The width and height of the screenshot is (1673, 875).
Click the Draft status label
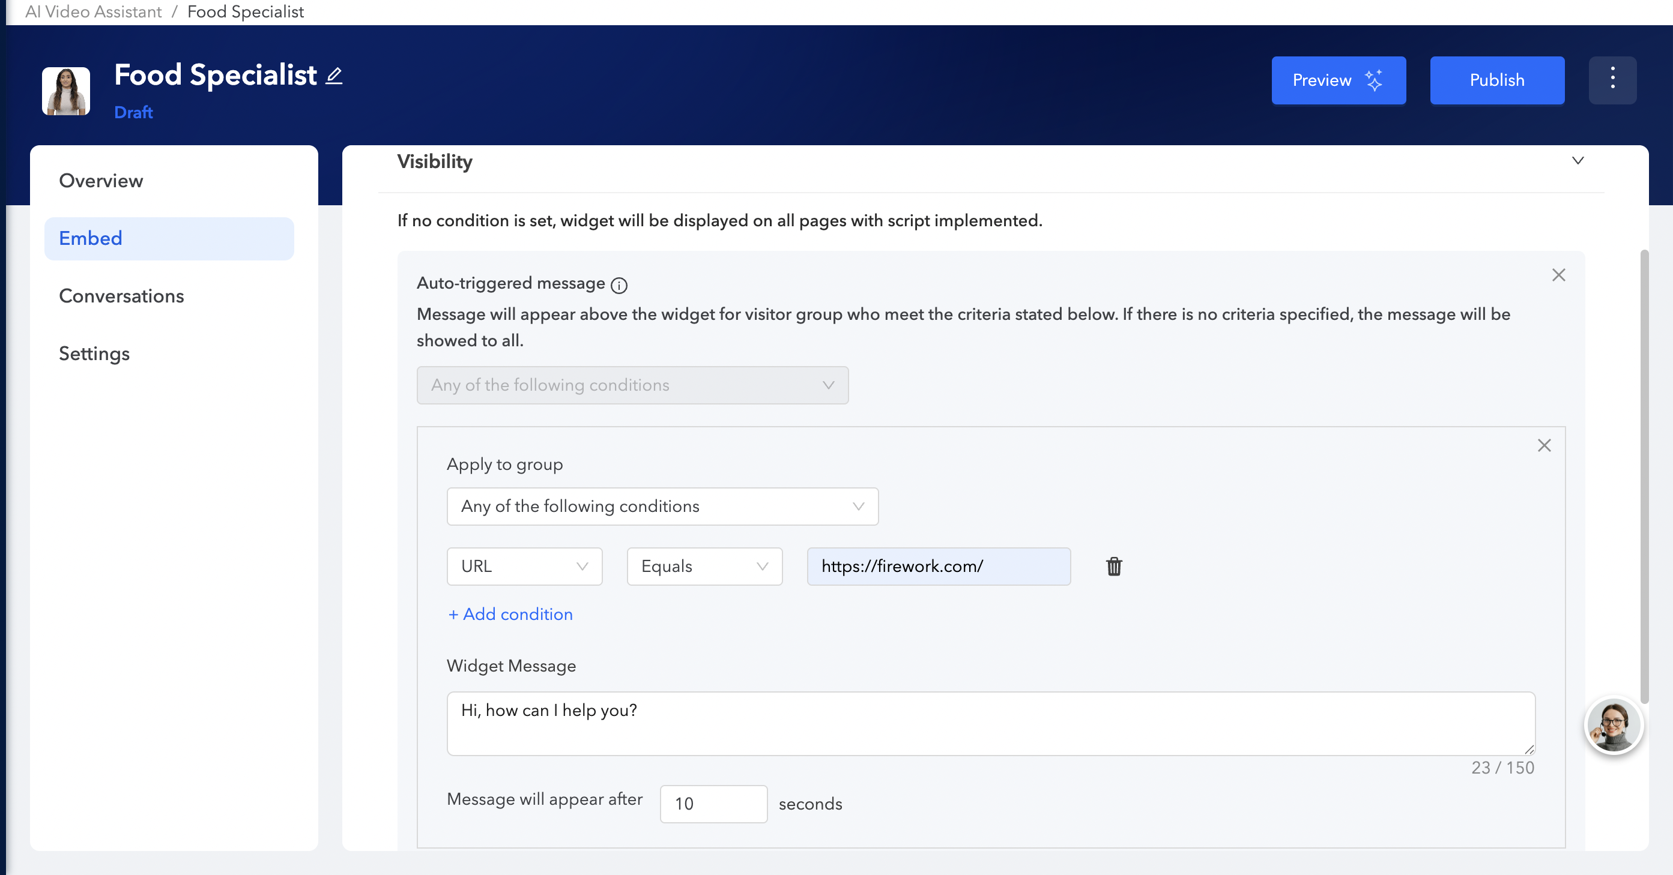coord(133,112)
